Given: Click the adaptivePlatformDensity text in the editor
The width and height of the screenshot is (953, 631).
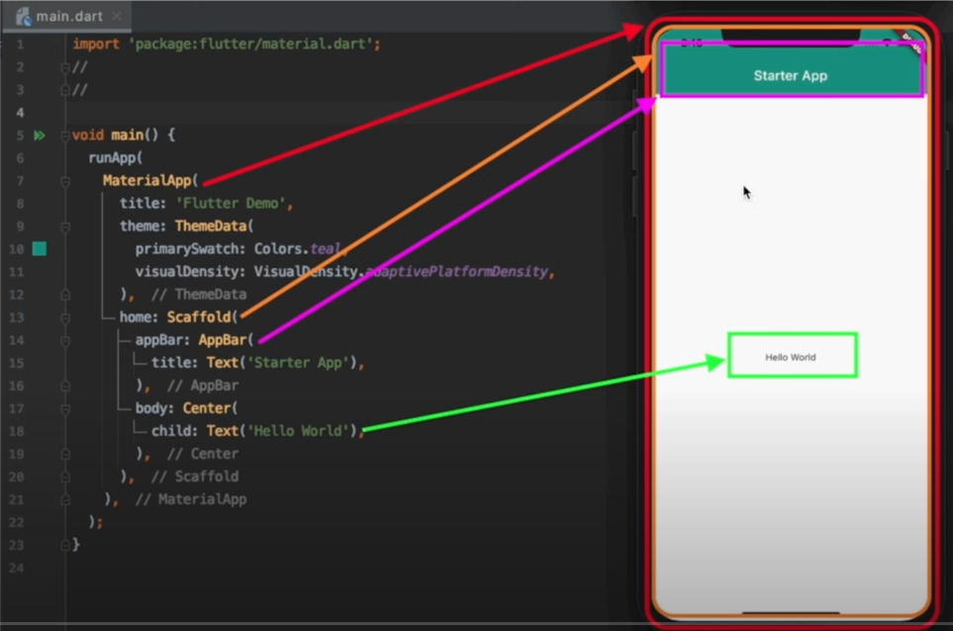Looking at the screenshot, I should [x=455, y=271].
